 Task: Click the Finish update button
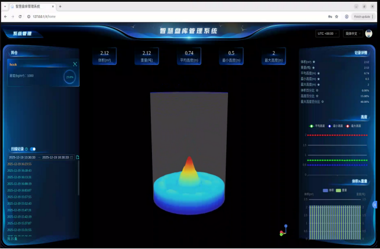tap(364, 16)
